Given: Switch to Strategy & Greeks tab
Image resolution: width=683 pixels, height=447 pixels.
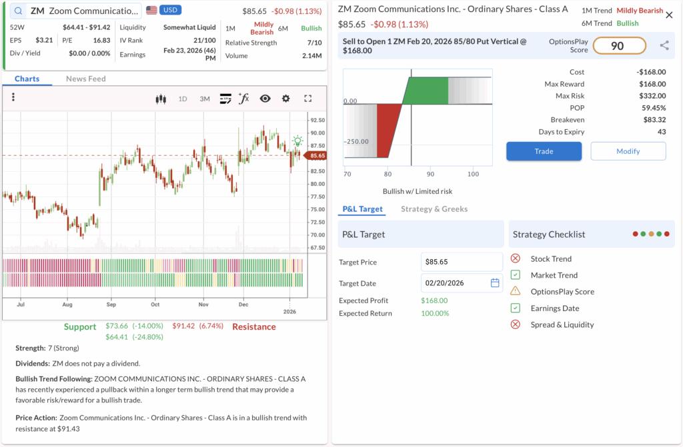Looking at the screenshot, I should pos(434,209).
